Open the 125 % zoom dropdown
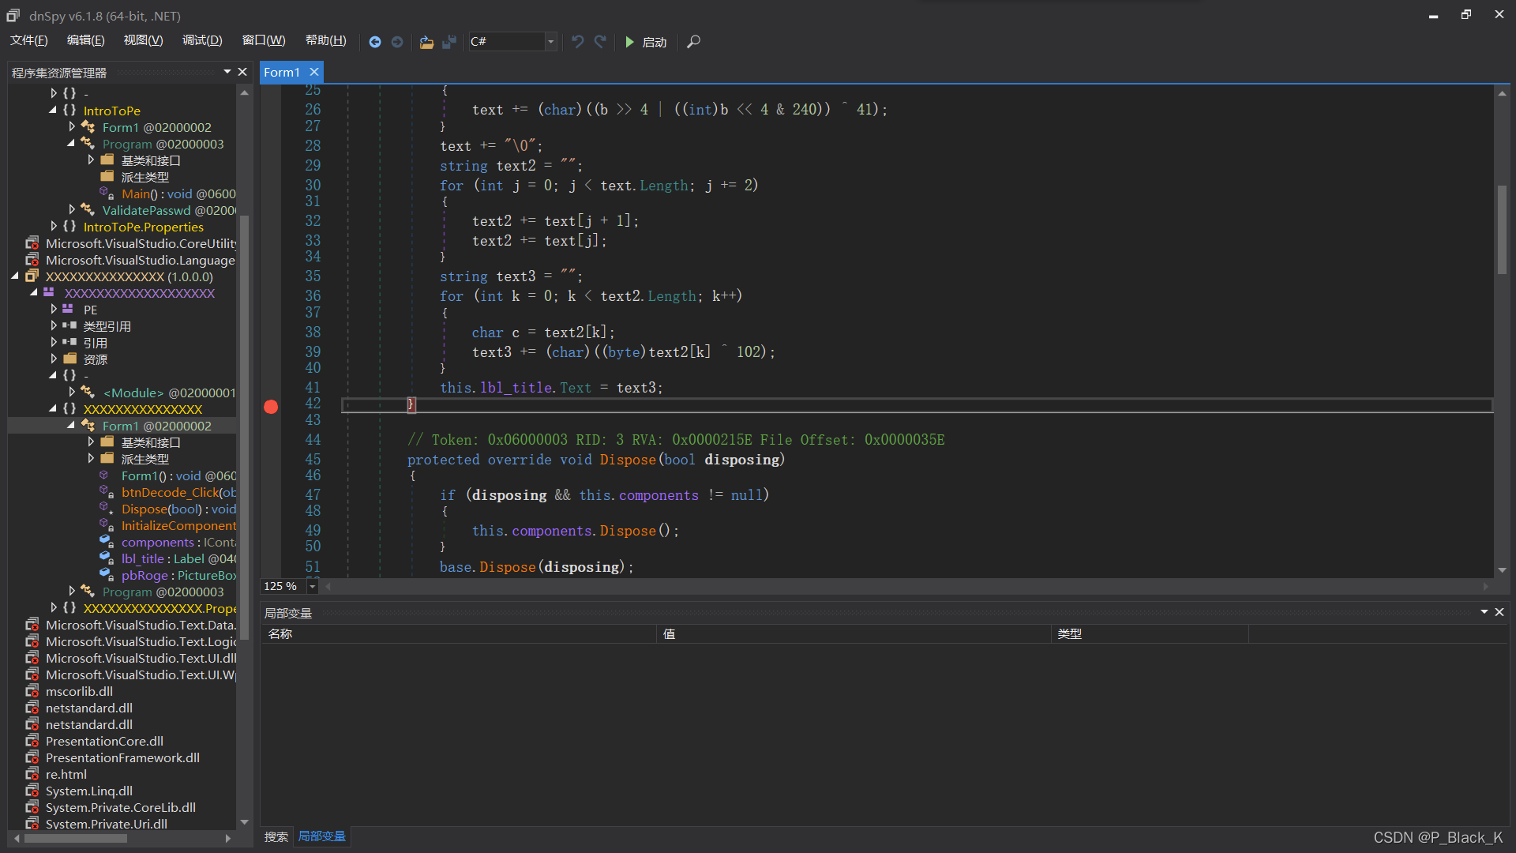The height and width of the screenshot is (853, 1516). (x=313, y=586)
